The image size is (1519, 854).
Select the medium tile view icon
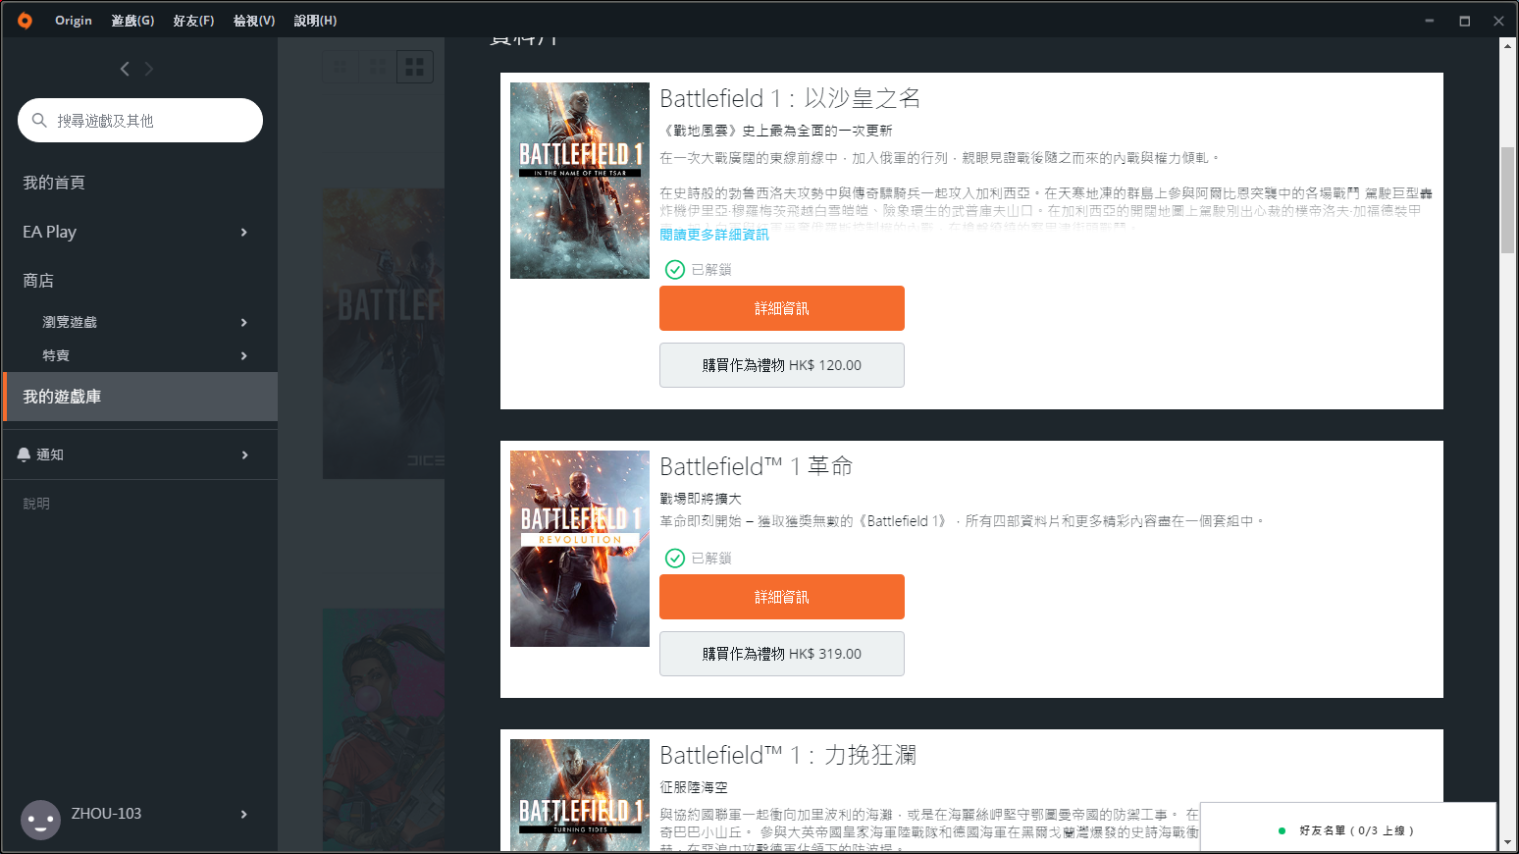pos(377,66)
